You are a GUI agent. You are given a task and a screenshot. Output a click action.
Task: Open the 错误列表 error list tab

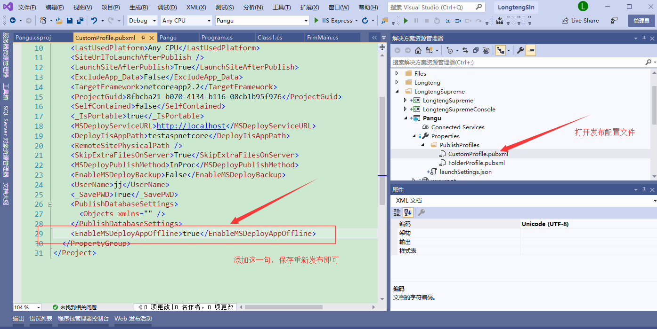point(41,319)
